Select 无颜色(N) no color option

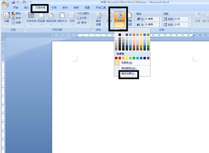coord(132,63)
